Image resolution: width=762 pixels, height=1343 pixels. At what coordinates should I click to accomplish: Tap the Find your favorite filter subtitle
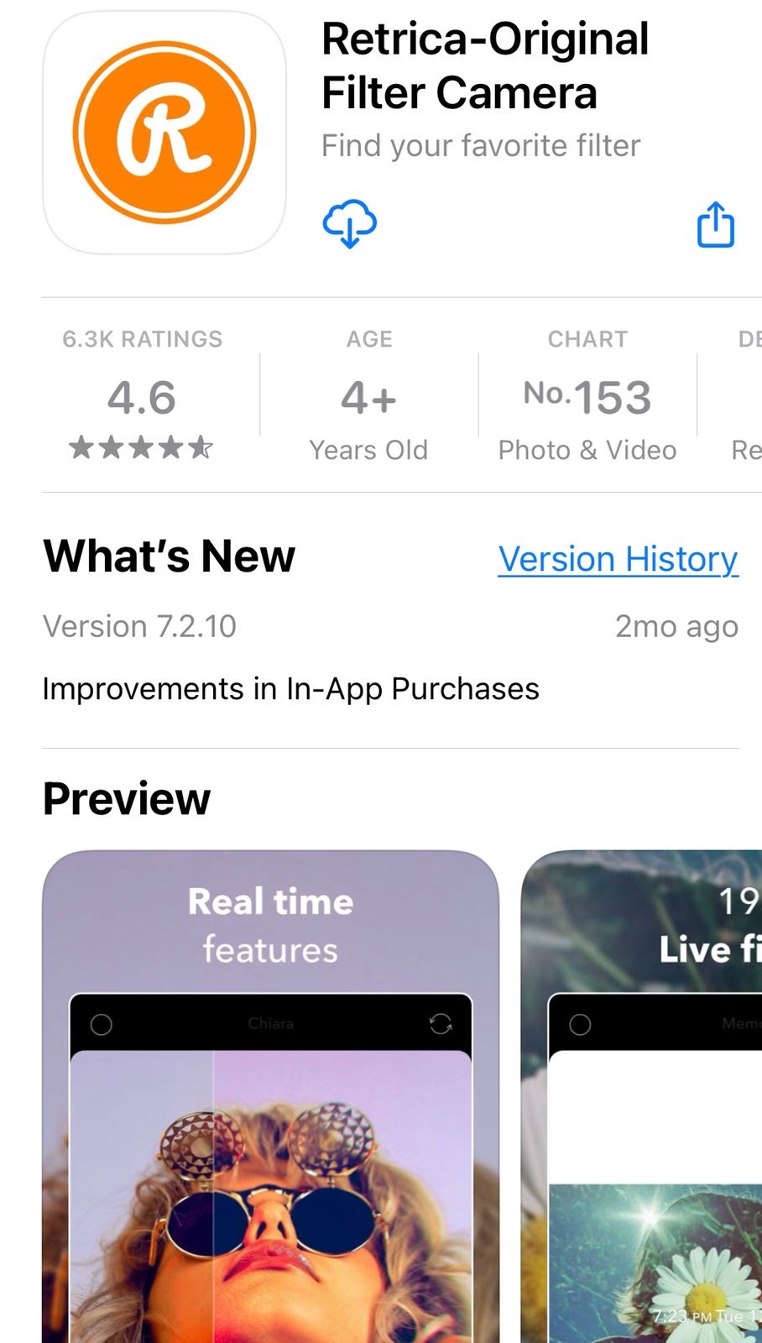(x=481, y=145)
